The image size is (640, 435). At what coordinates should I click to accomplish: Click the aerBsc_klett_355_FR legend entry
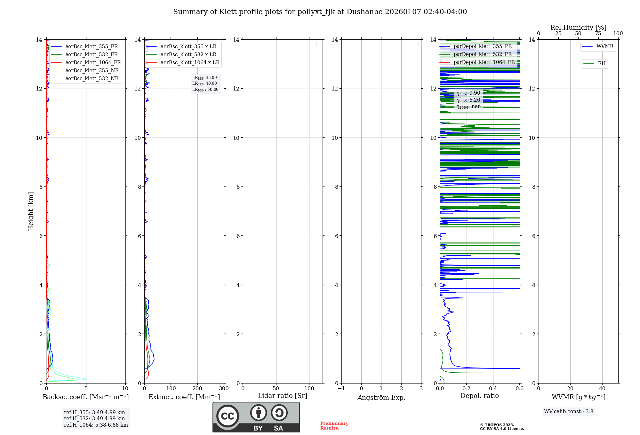click(92, 47)
